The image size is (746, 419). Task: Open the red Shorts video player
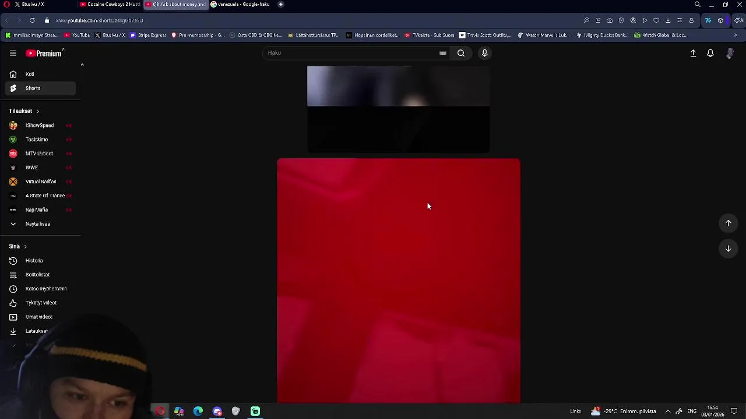[399, 280]
